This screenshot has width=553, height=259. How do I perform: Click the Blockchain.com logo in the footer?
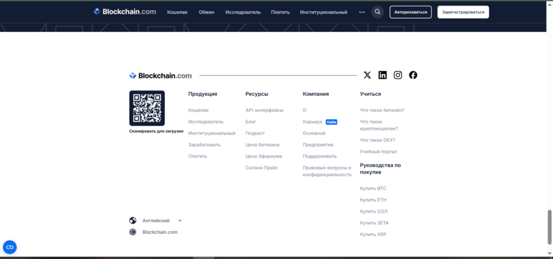click(x=160, y=76)
